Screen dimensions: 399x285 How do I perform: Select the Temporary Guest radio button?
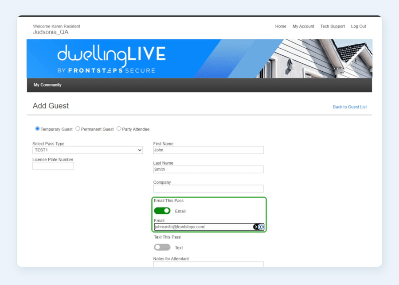(x=37, y=129)
